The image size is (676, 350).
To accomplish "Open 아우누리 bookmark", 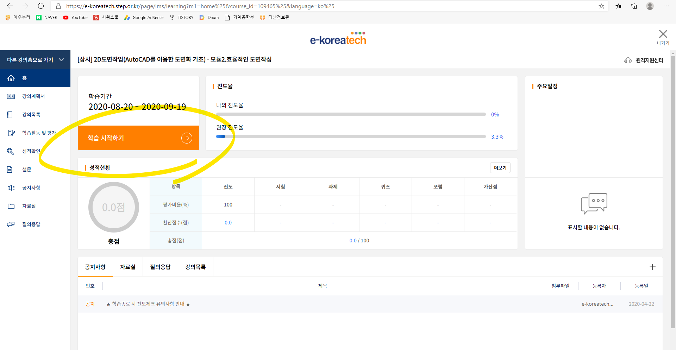I will [18, 17].
